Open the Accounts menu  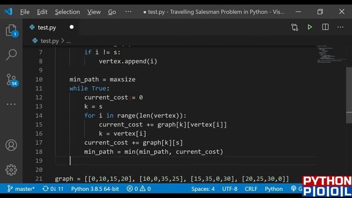click(11, 145)
